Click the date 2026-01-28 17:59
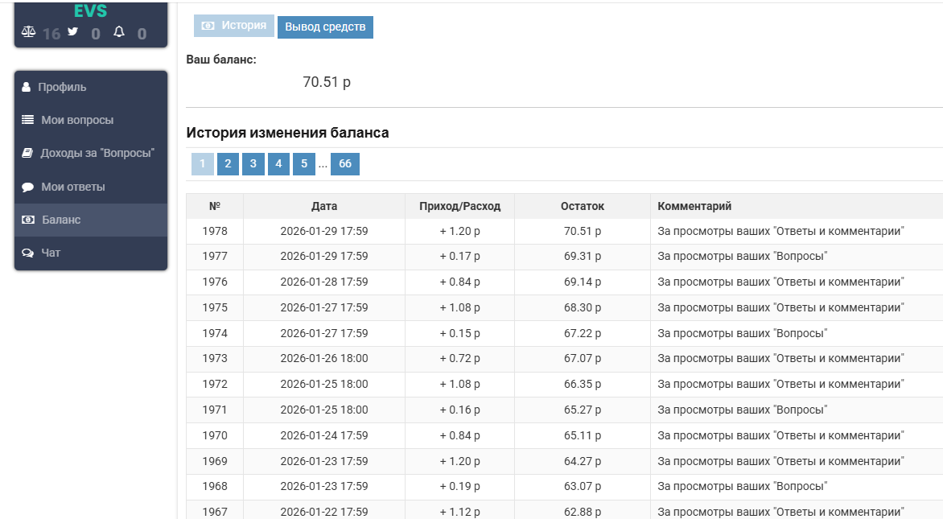 click(324, 282)
